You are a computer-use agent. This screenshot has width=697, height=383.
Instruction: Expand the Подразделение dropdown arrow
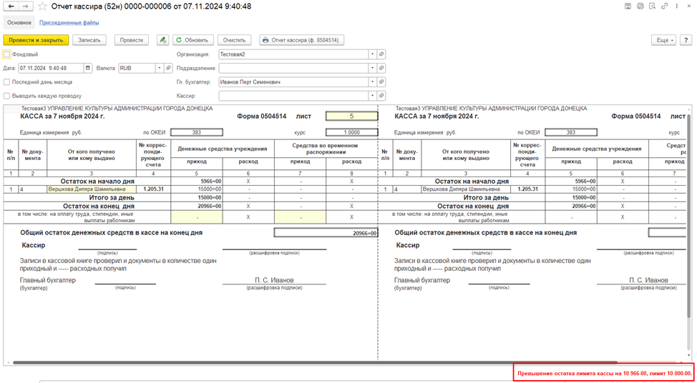[x=373, y=69]
